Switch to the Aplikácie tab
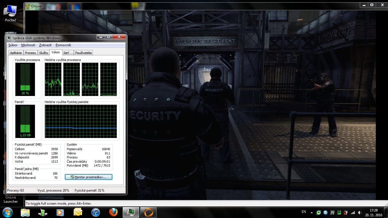This screenshot has height=218, width=388. [x=16, y=53]
